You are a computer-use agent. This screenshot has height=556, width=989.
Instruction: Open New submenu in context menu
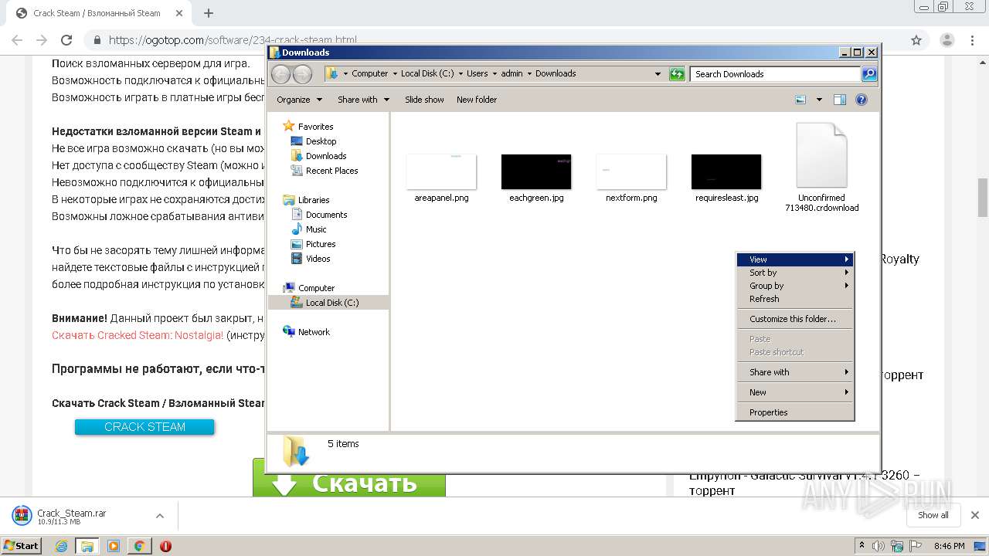click(794, 392)
